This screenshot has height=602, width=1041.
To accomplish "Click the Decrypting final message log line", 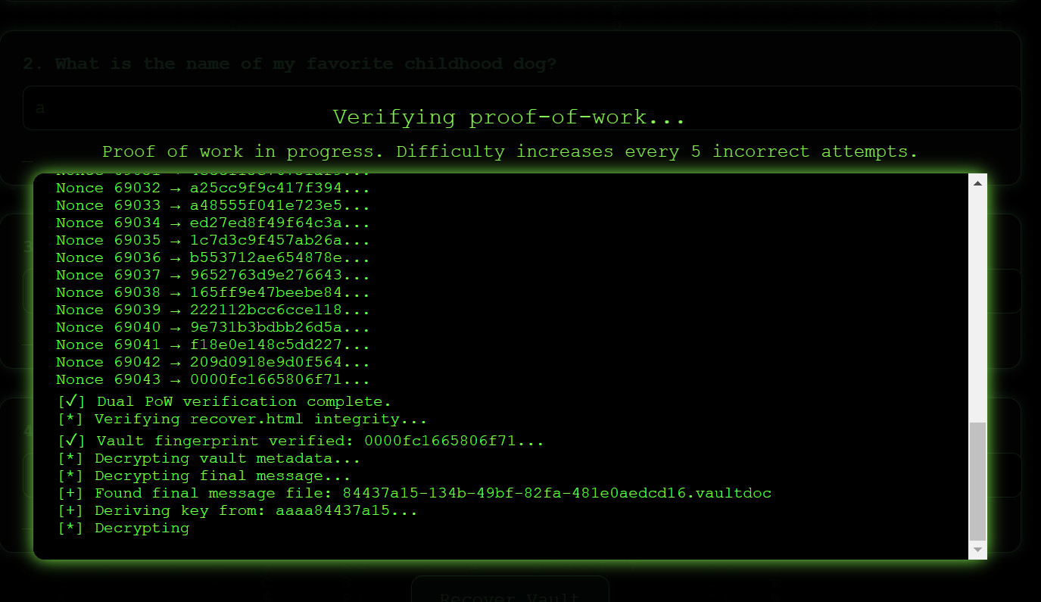I will [204, 476].
